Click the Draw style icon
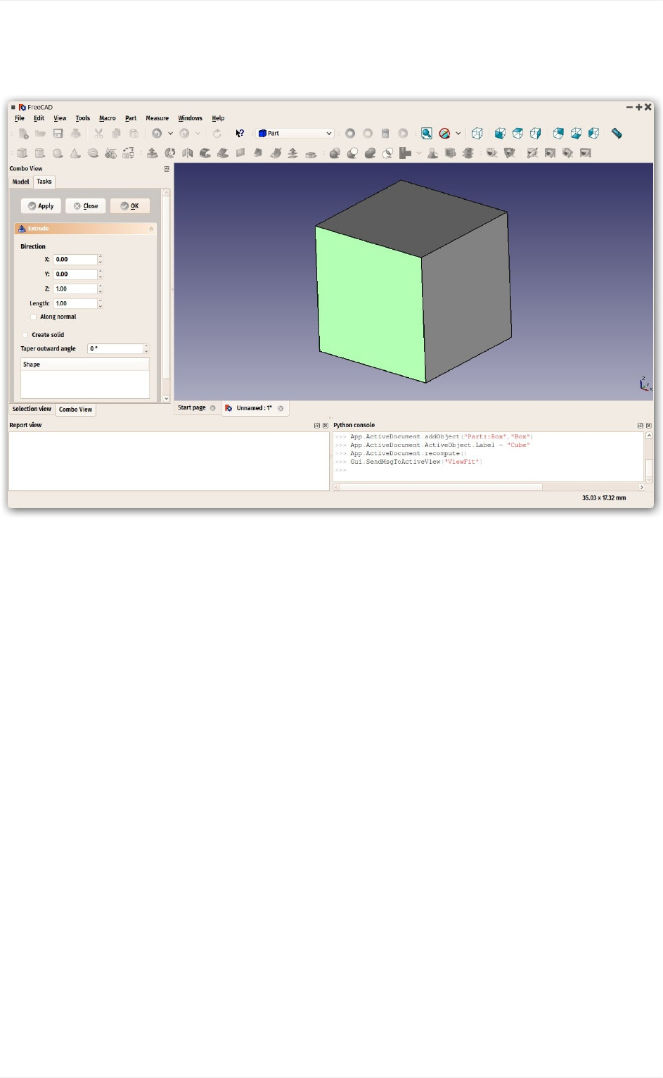This screenshot has width=663, height=1078. pyautogui.click(x=444, y=133)
